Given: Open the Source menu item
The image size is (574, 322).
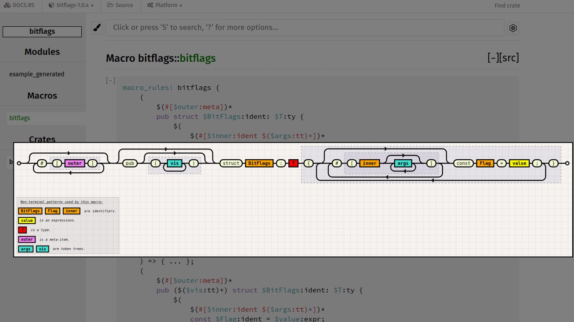Looking at the screenshot, I should pyautogui.click(x=120, y=5).
